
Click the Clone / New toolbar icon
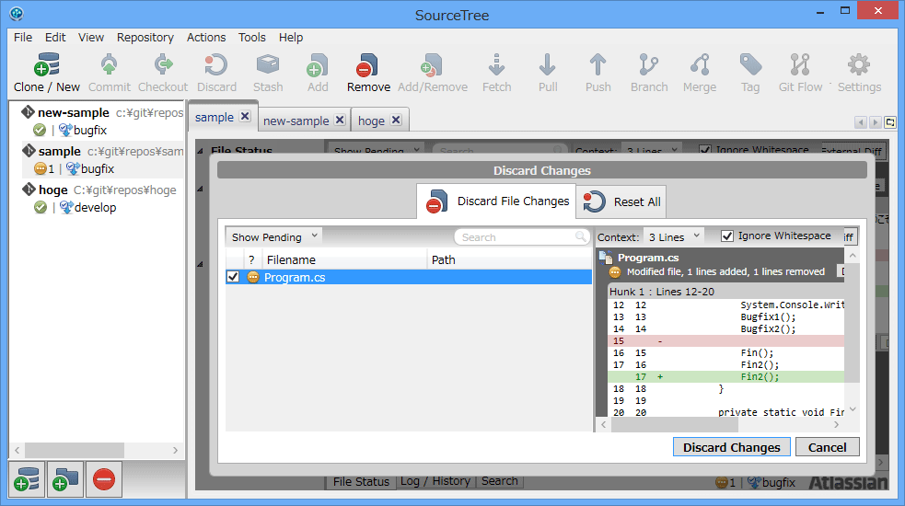47,65
